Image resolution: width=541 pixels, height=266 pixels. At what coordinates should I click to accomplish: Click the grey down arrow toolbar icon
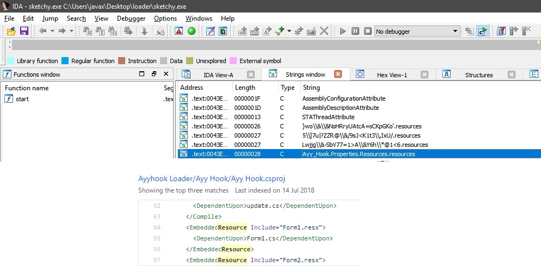(x=144, y=32)
